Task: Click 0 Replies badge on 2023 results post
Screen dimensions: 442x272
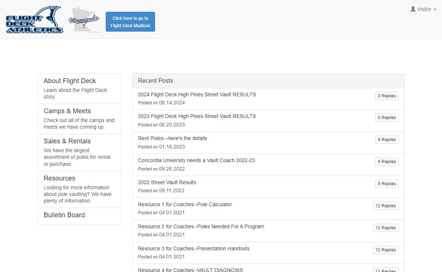Action: tap(387, 118)
